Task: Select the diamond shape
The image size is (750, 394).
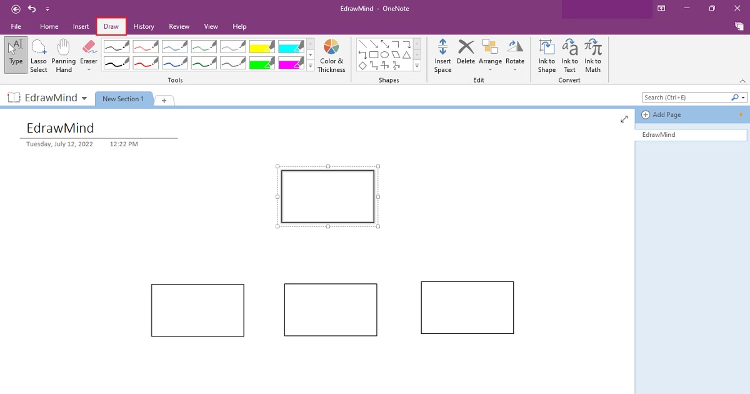Action: (x=362, y=66)
